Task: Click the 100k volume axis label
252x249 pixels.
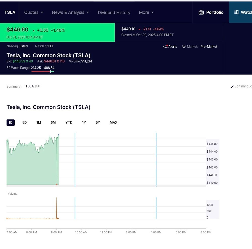Action: click(x=210, y=205)
